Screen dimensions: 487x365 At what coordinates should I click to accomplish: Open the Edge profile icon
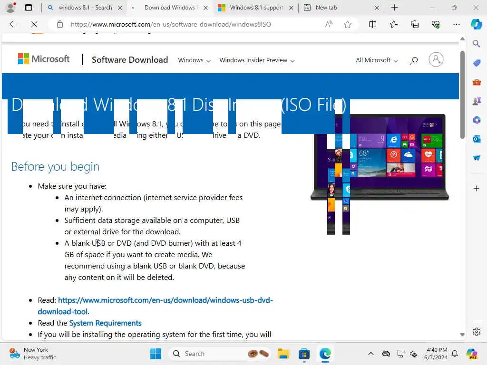pos(11,8)
